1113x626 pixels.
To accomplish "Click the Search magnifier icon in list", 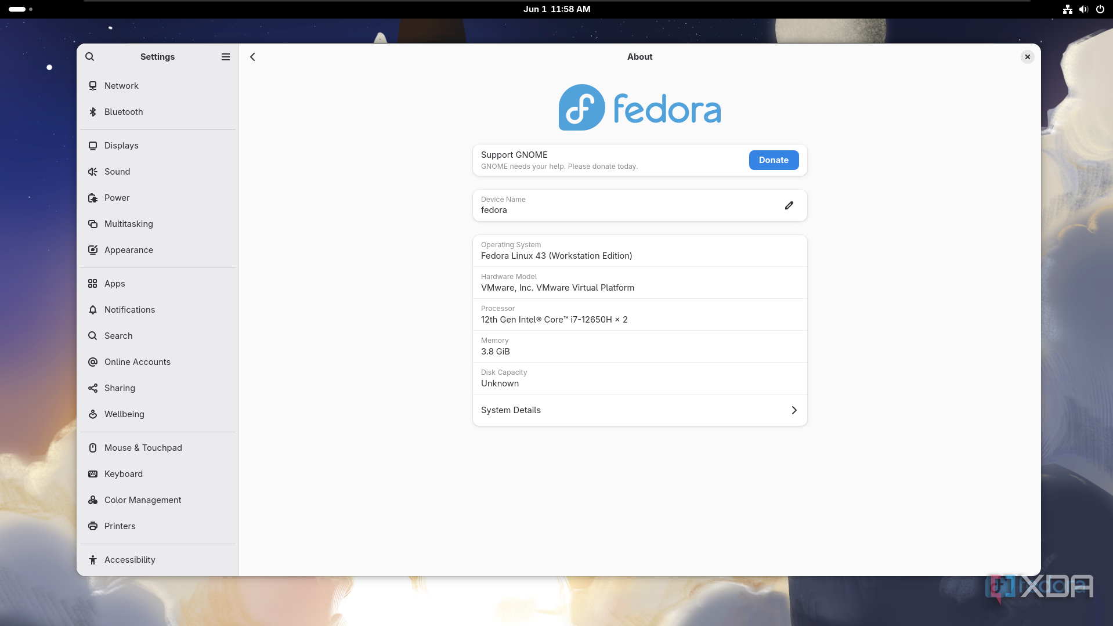I will point(93,336).
